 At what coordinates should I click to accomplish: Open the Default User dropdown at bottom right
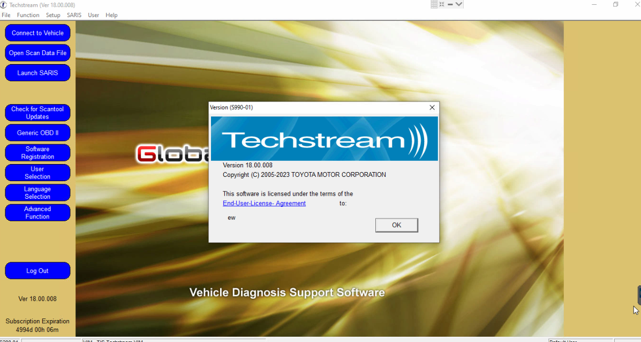point(581,340)
